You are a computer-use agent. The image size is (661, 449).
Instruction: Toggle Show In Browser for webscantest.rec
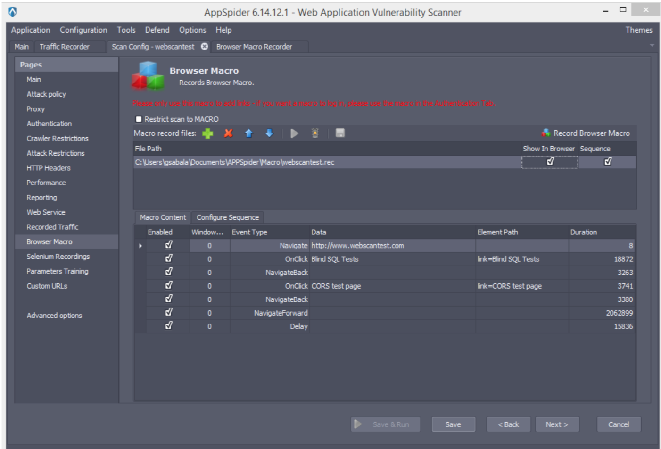[550, 162]
